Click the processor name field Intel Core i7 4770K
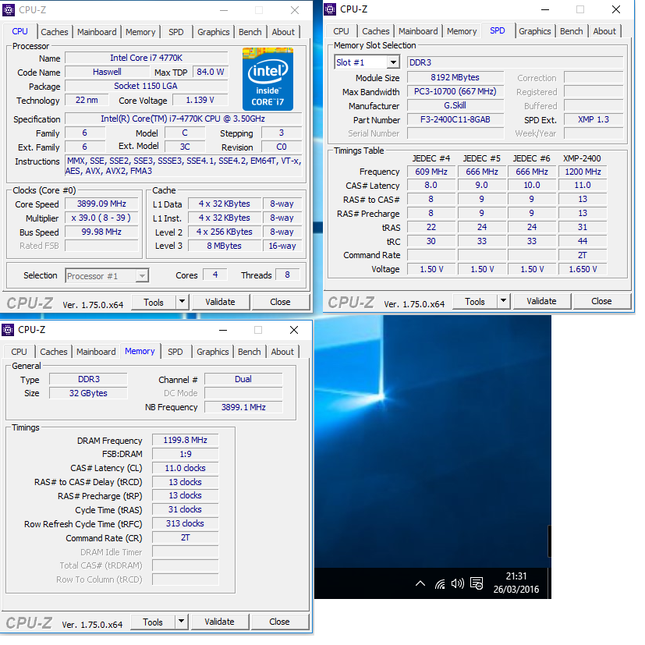The width and height of the screenshot is (645, 645). (148, 58)
